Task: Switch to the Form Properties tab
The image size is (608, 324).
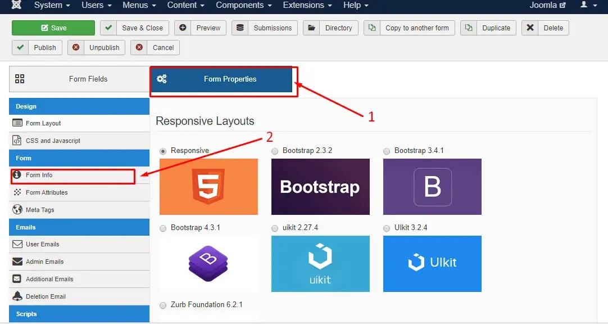Action: coord(221,79)
